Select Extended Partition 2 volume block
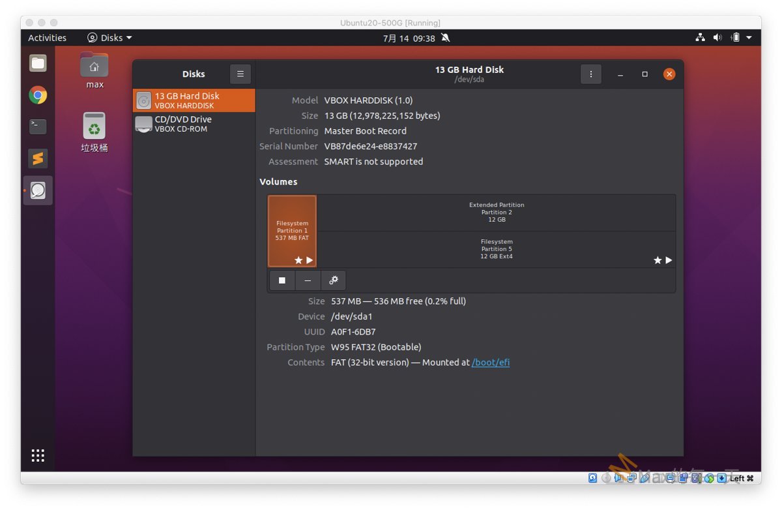The image size is (782, 510). (497, 213)
